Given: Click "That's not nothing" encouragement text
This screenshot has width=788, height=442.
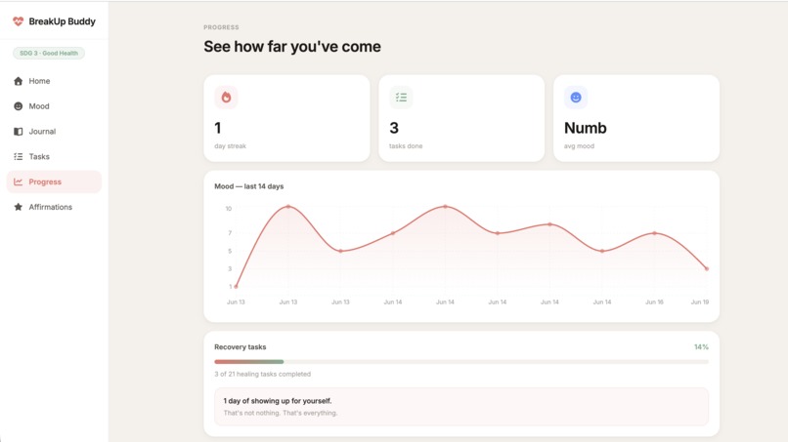Looking at the screenshot, I should point(281,413).
